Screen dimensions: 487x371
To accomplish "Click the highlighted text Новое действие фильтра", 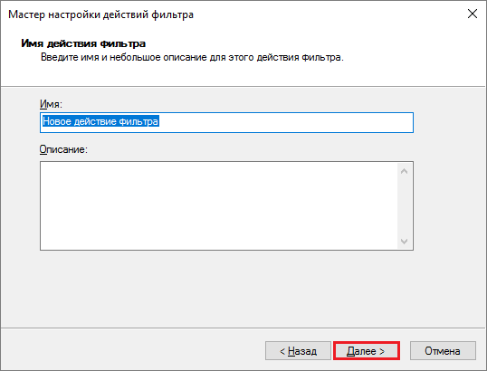I will [x=100, y=121].
